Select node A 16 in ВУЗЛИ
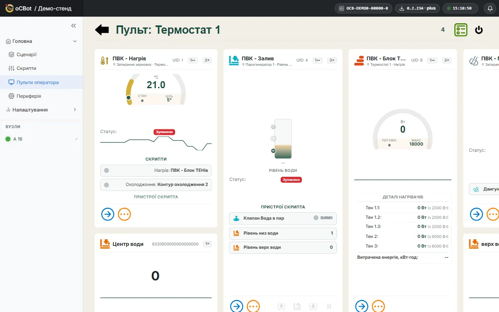Viewport: 499px width, 312px height. [x=42, y=139]
